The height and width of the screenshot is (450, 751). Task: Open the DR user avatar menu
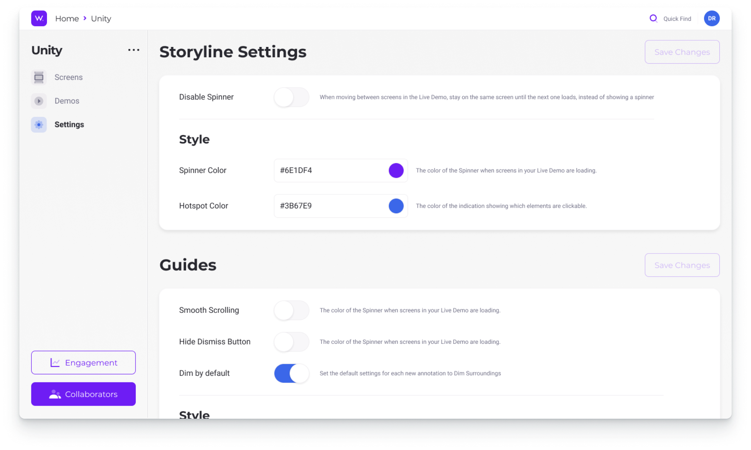[711, 18]
